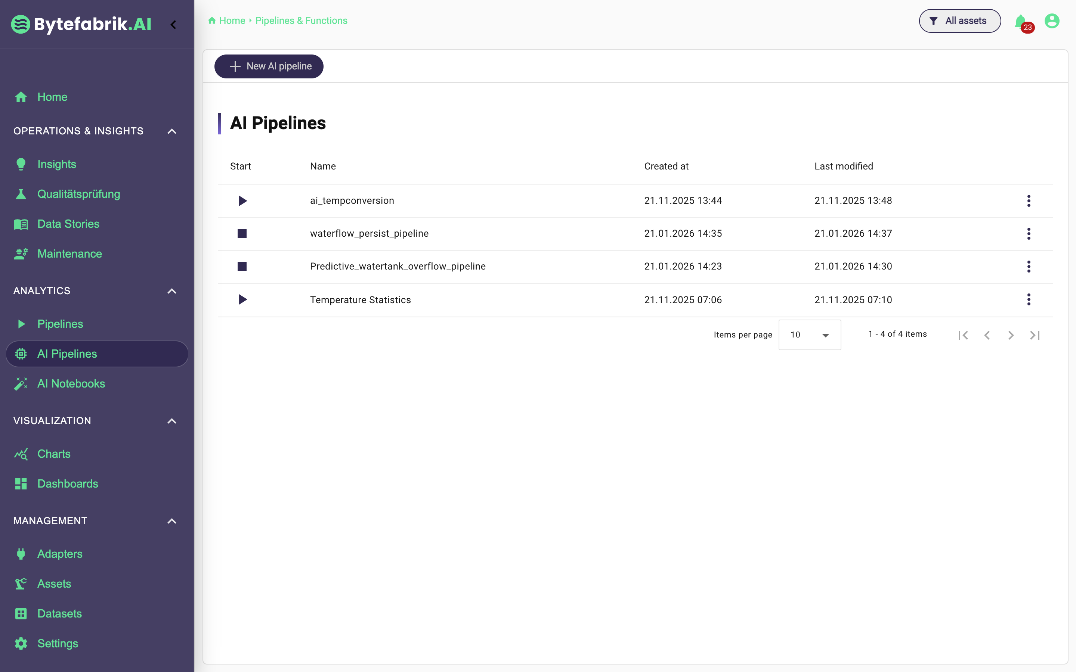Click the Pipelines & Functions breadcrumb link
The image size is (1076, 672).
301,21
